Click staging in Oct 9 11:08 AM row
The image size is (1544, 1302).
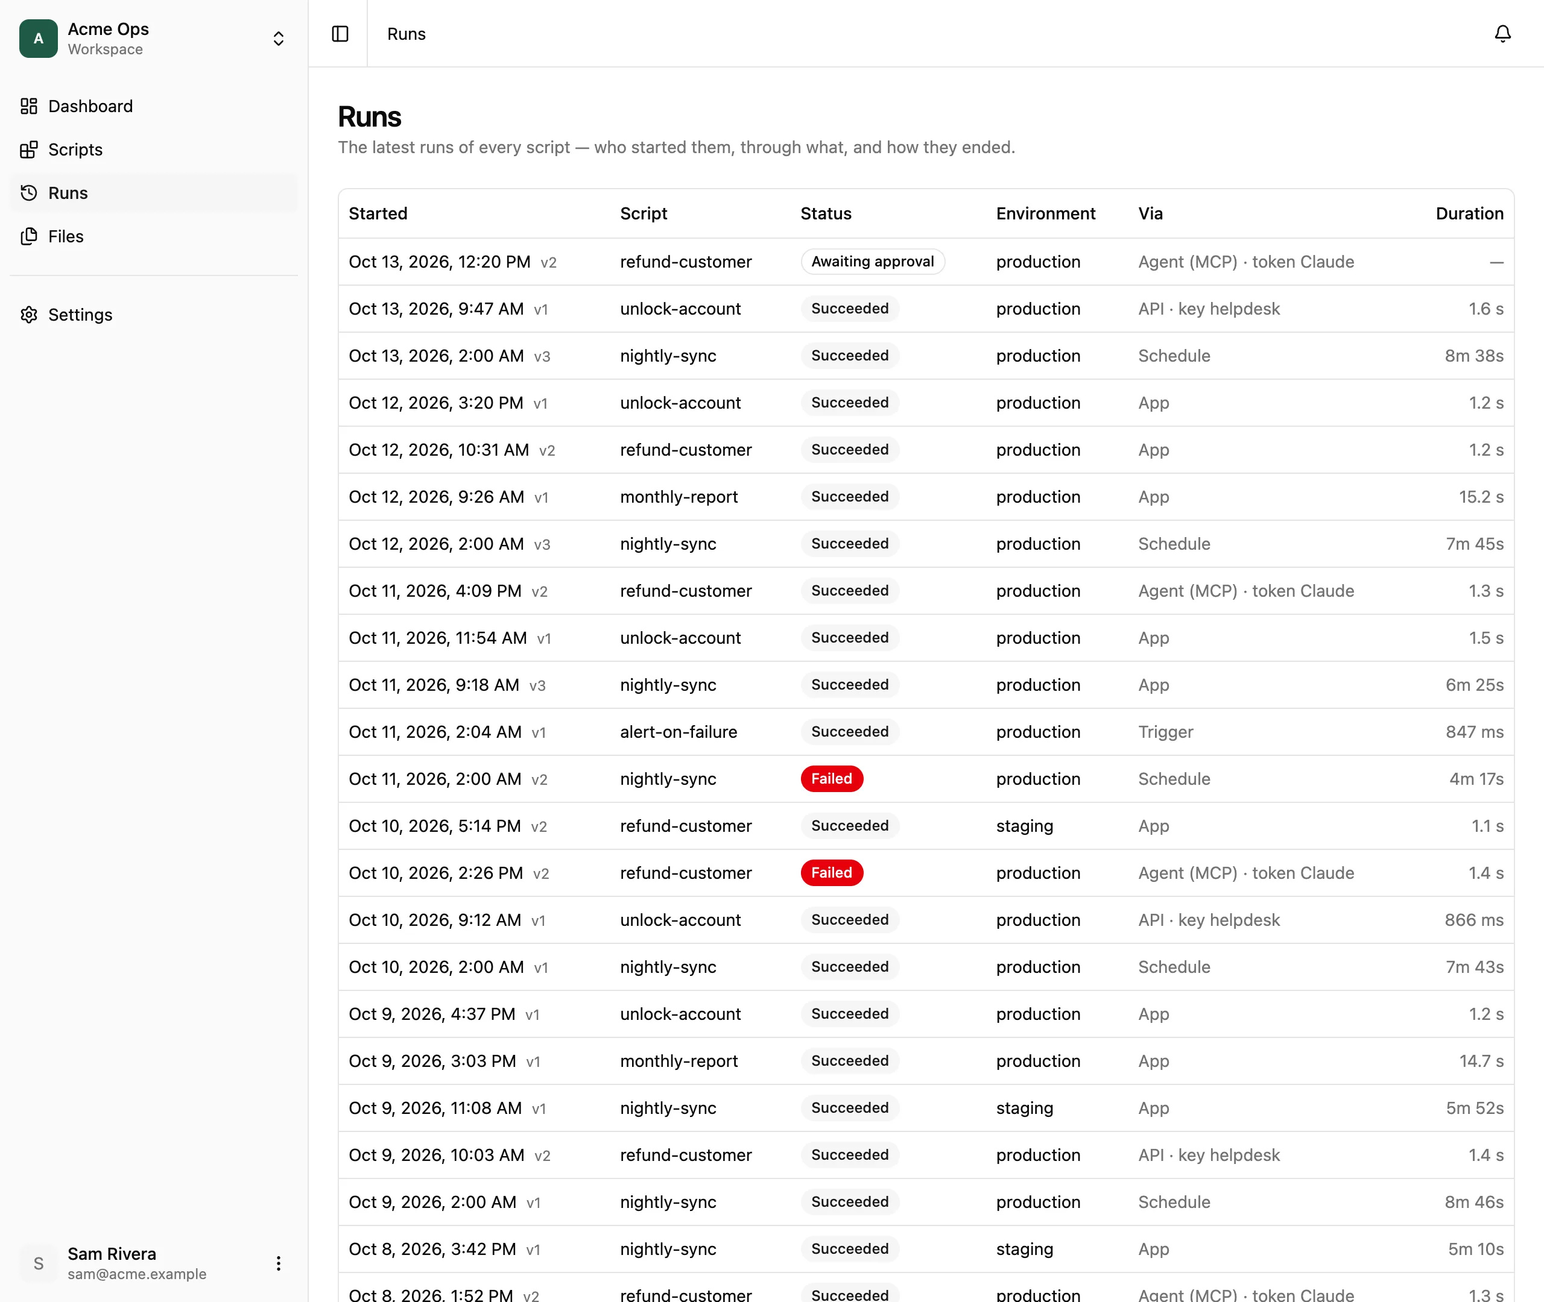[x=1024, y=1109]
